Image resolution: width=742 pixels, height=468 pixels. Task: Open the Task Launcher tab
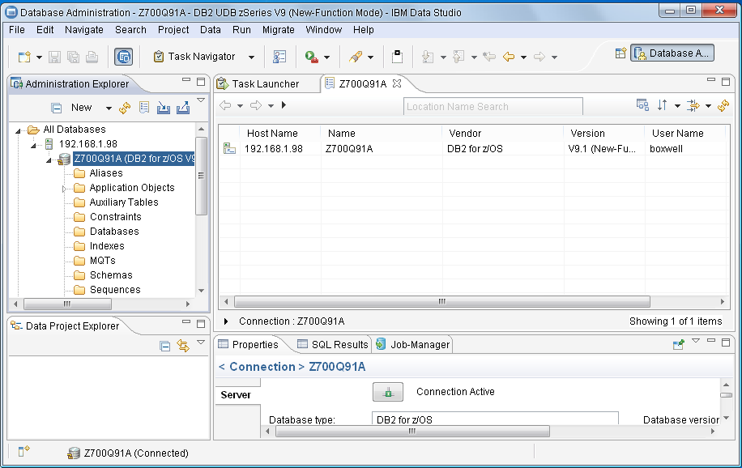[x=265, y=83]
